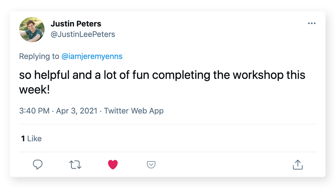Open the @iamjeremyenns profile link

click(x=92, y=56)
